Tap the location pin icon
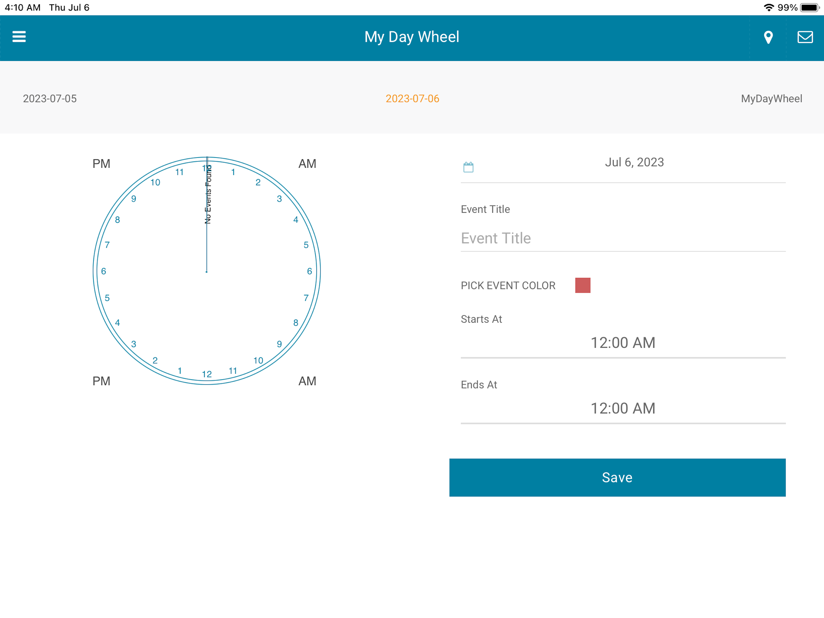 [x=768, y=37]
